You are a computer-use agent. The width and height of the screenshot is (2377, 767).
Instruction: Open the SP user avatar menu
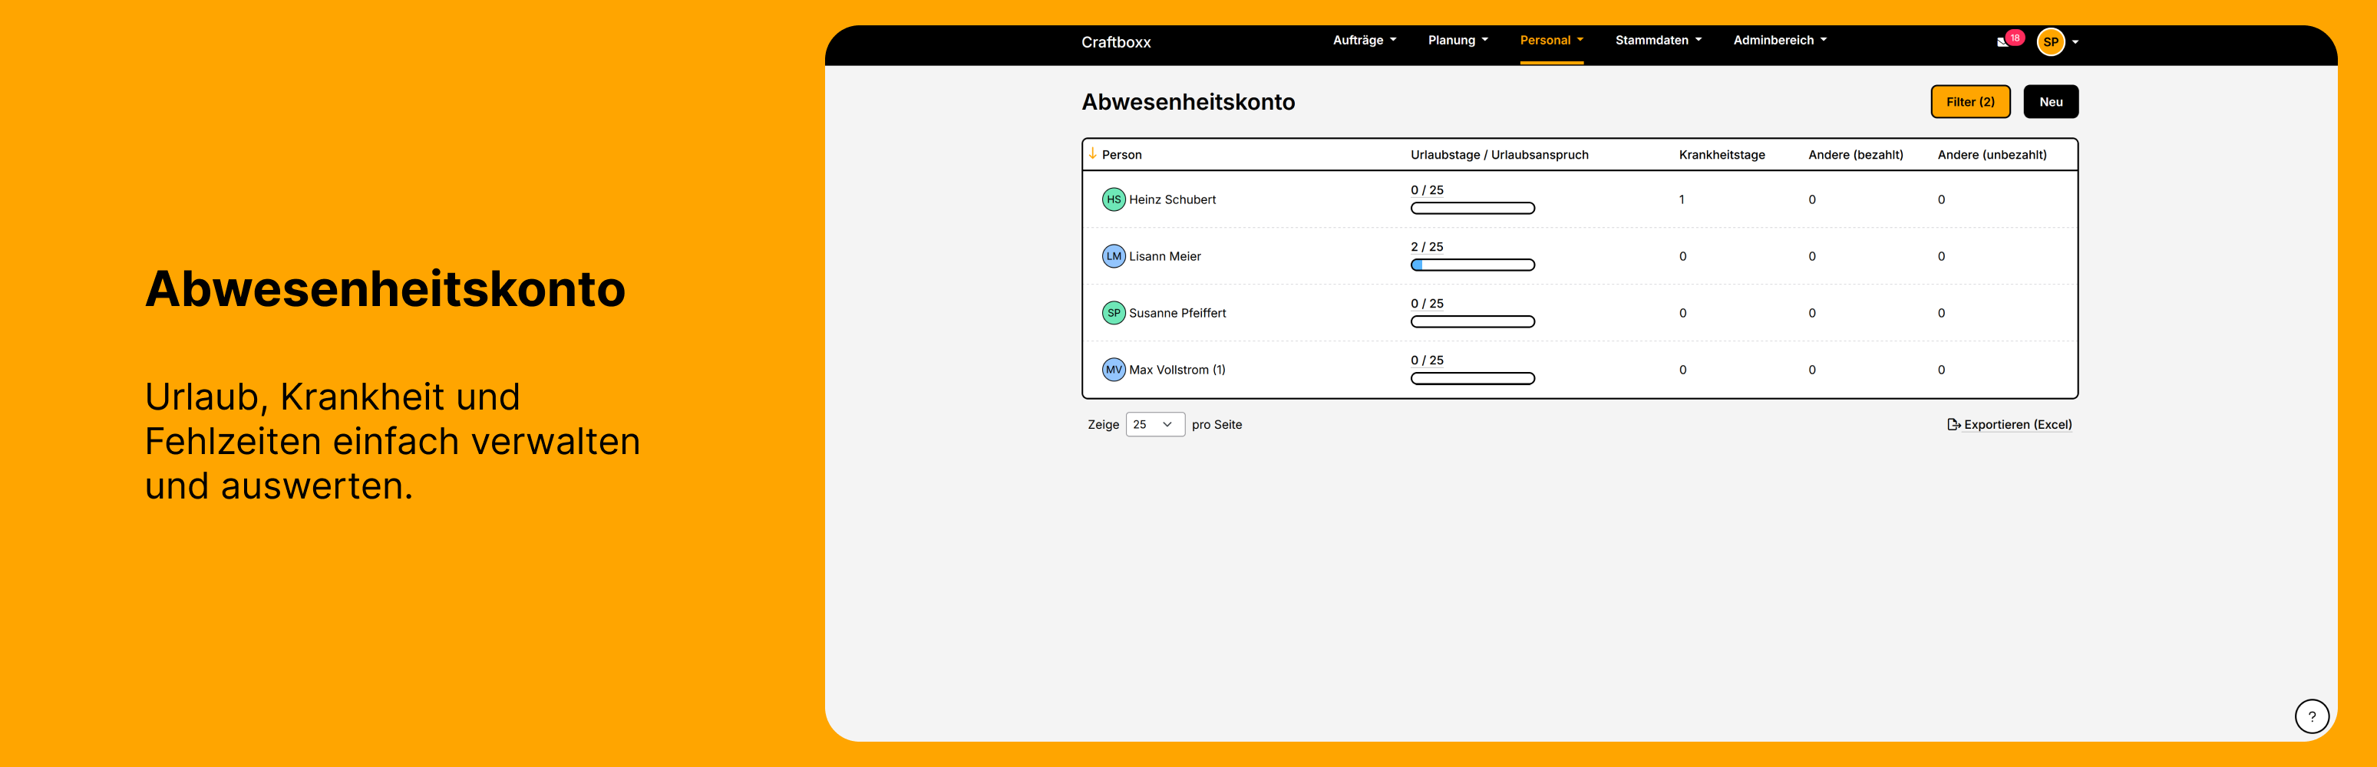tap(2050, 41)
